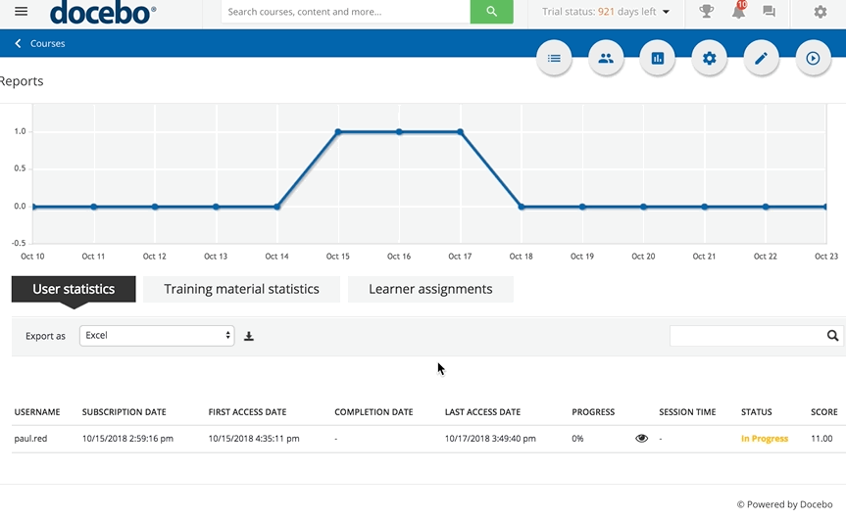Click the 0% progress value
This screenshot has width=846, height=520.
coord(577,439)
